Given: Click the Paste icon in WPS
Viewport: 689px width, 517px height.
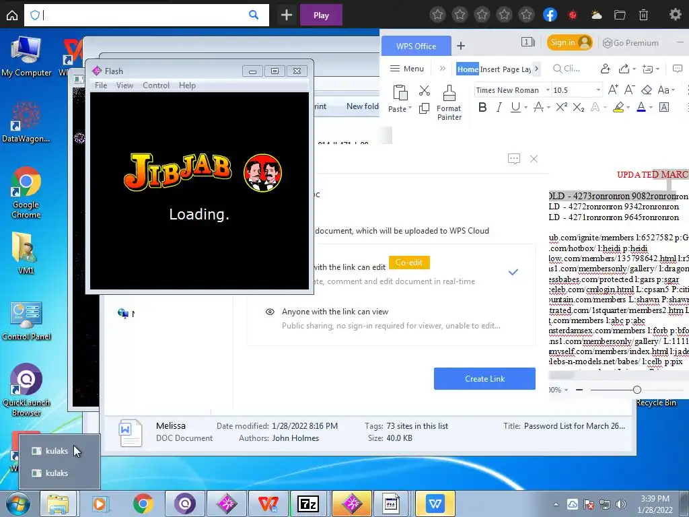Looking at the screenshot, I should point(400,93).
